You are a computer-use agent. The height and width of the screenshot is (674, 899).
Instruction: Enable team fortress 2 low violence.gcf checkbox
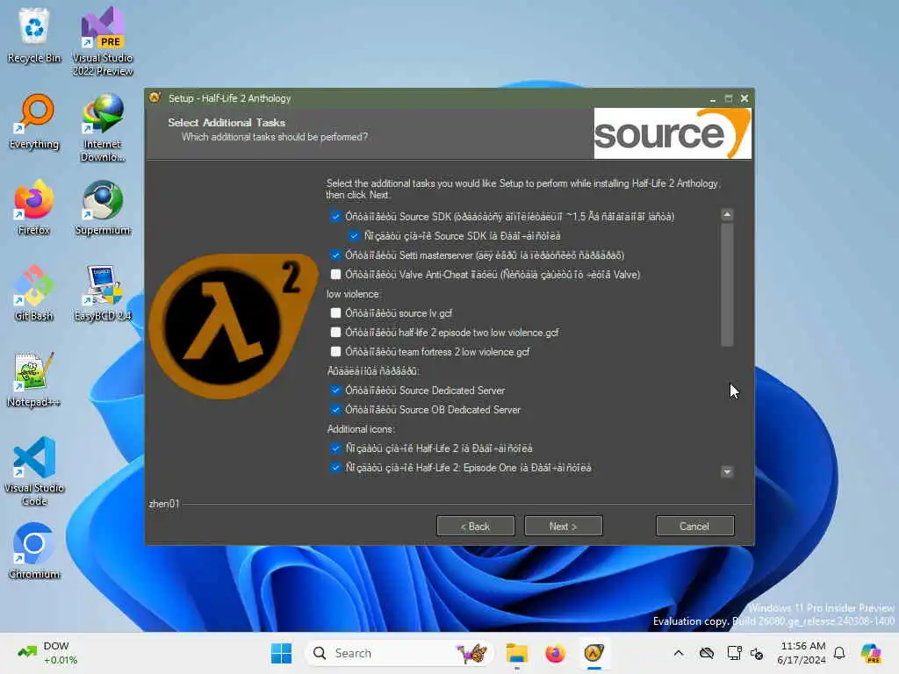[335, 352]
